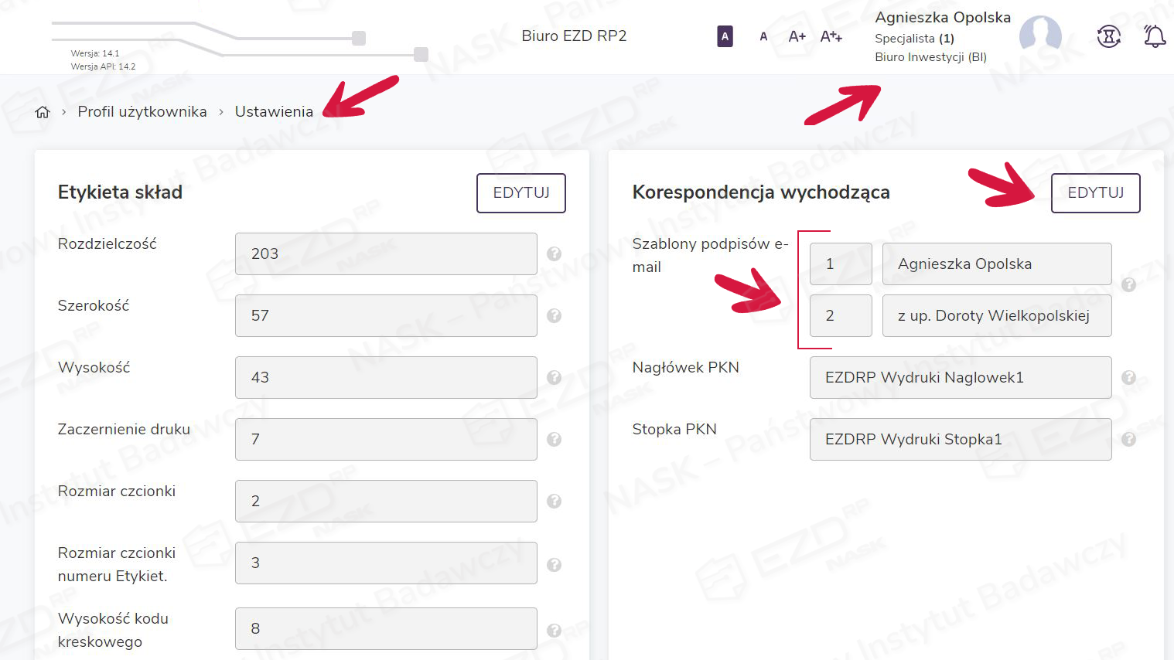Select the Agnieszka Opolska signature template
The height and width of the screenshot is (660, 1174).
(x=996, y=264)
